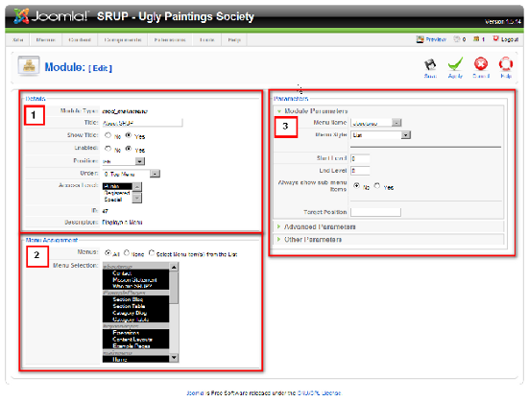Image resolution: width=528 pixels, height=402 pixels.
Task: Select Registered in Access Level list
Action: pyautogui.click(x=117, y=193)
